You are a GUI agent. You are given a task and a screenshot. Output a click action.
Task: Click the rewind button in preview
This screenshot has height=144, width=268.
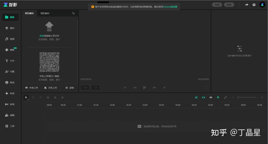click(x=135, y=87)
